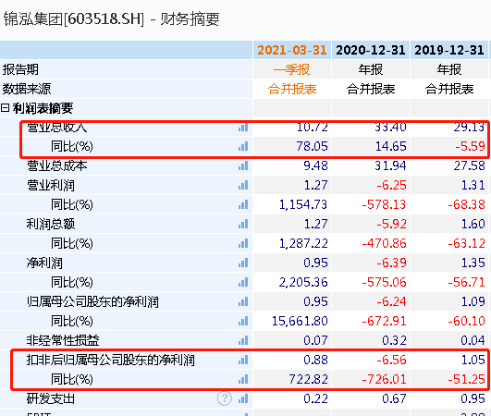Select the 报告期 row label

[20, 69]
